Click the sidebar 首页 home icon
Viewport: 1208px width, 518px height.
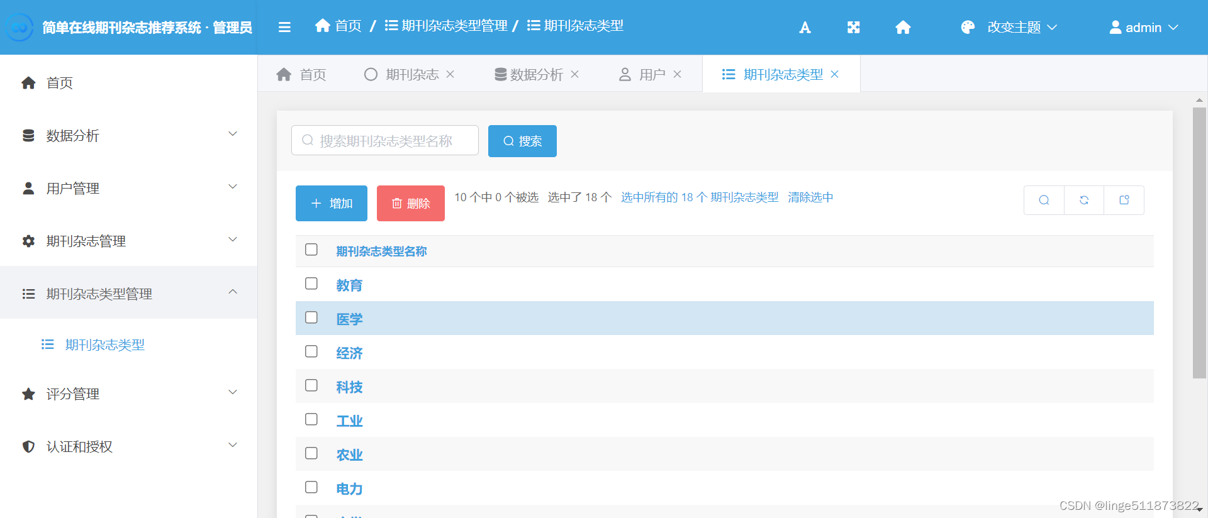28,82
